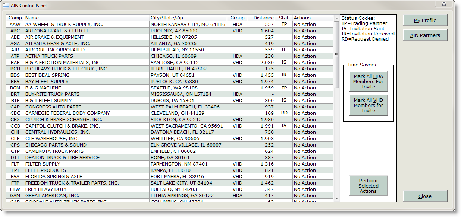Click the HDA group cell for AETNA TRUCK PARTS
Screen dimensions: 461x217
pos(238,56)
